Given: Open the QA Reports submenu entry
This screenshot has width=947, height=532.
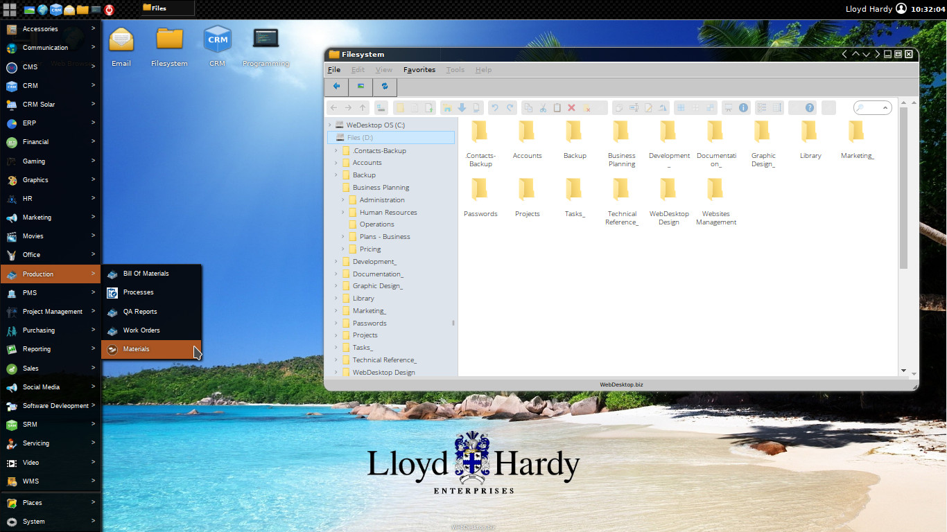Looking at the screenshot, I should pos(152,312).
